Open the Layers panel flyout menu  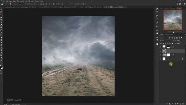185,35
